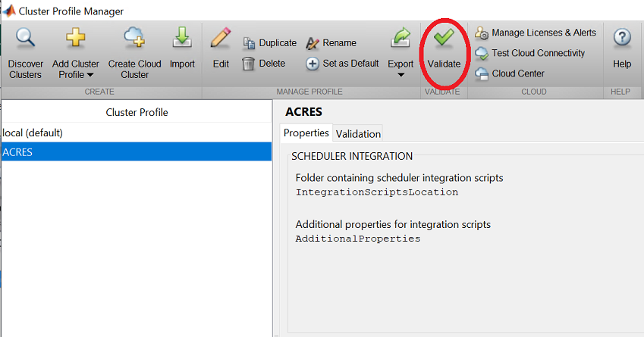
Task: Click the Validate green checkmark icon
Action: pyautogui.click(x=444, y=38)
